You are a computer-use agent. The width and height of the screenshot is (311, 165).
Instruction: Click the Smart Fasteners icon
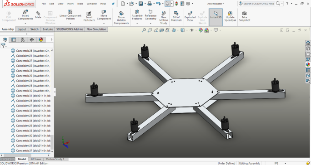pyautogui.click(x=89, y=16)
